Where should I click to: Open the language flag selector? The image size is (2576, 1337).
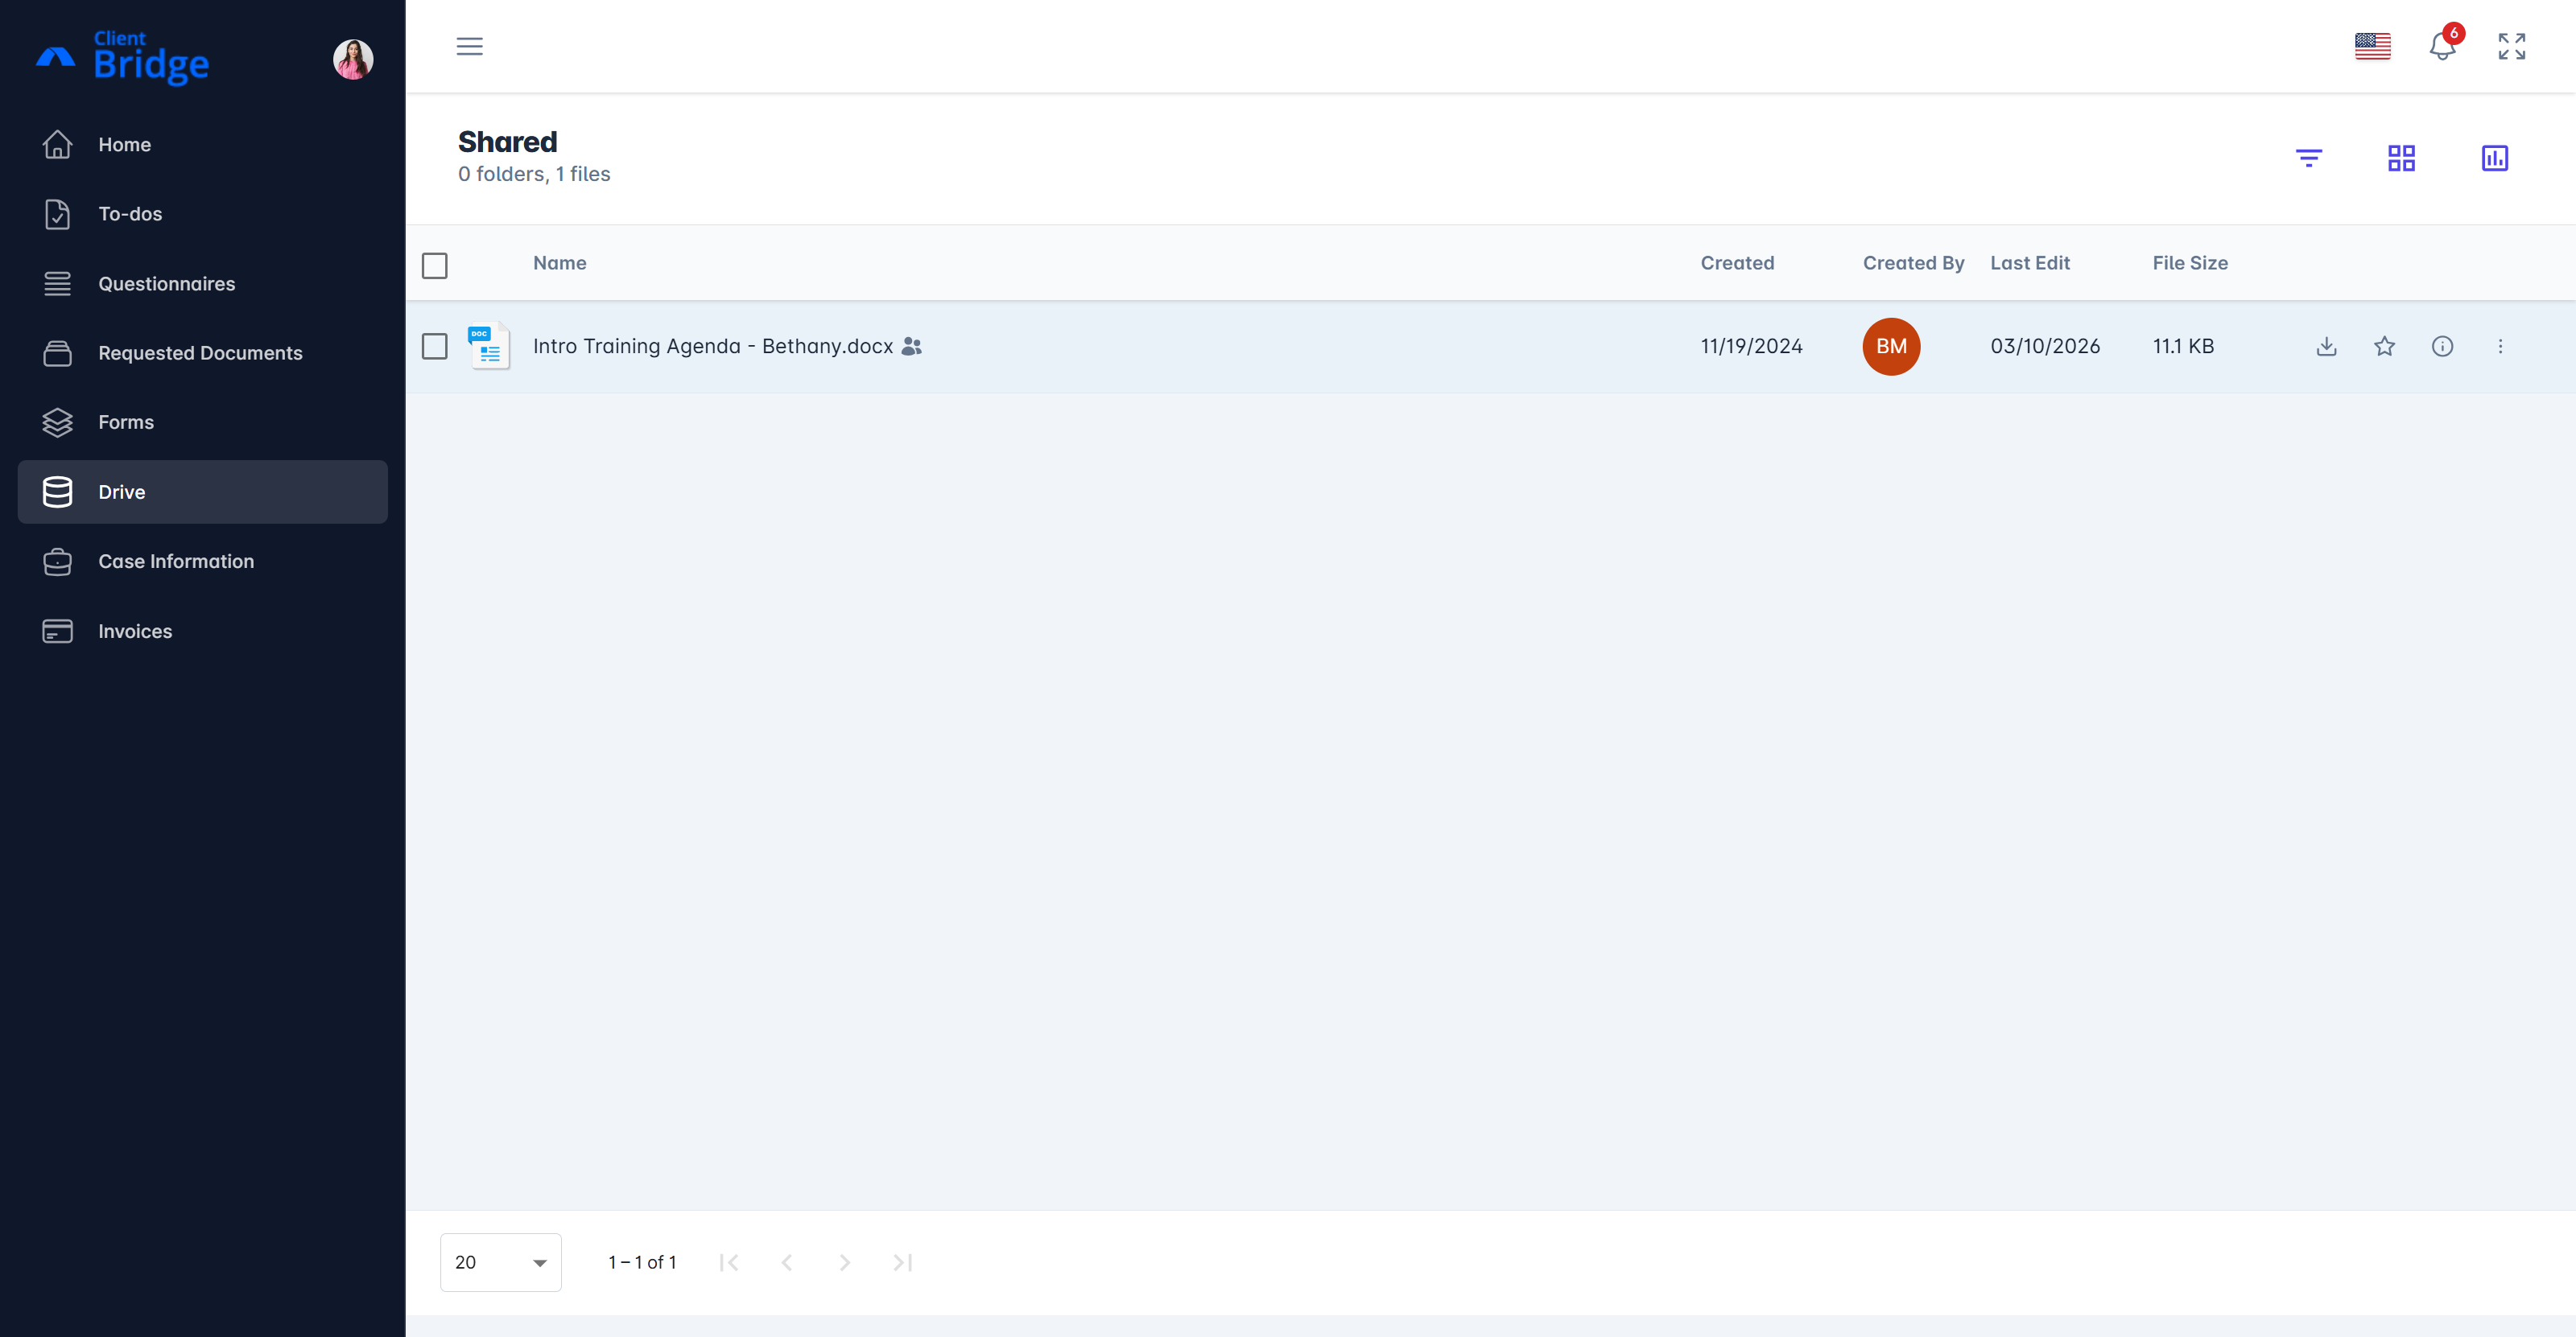tap(2372, 47)
